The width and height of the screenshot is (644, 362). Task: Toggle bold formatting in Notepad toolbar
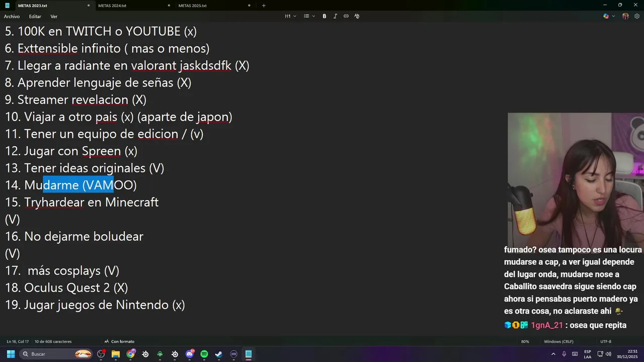(x=325, y=16)
